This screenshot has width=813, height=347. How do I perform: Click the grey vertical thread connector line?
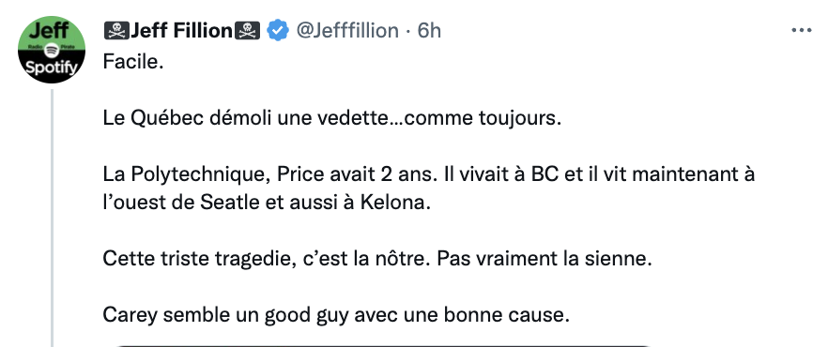tap(52, 218)
